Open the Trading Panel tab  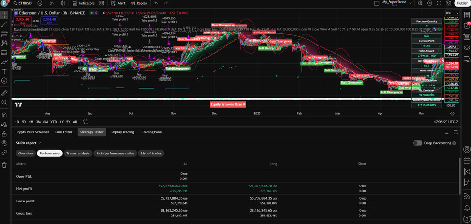coord(152,132)
